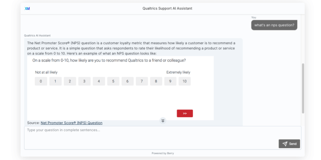Click the NPS example survey image
The width and height of the screenshot is (321, 160).
[x=120, y=88]
